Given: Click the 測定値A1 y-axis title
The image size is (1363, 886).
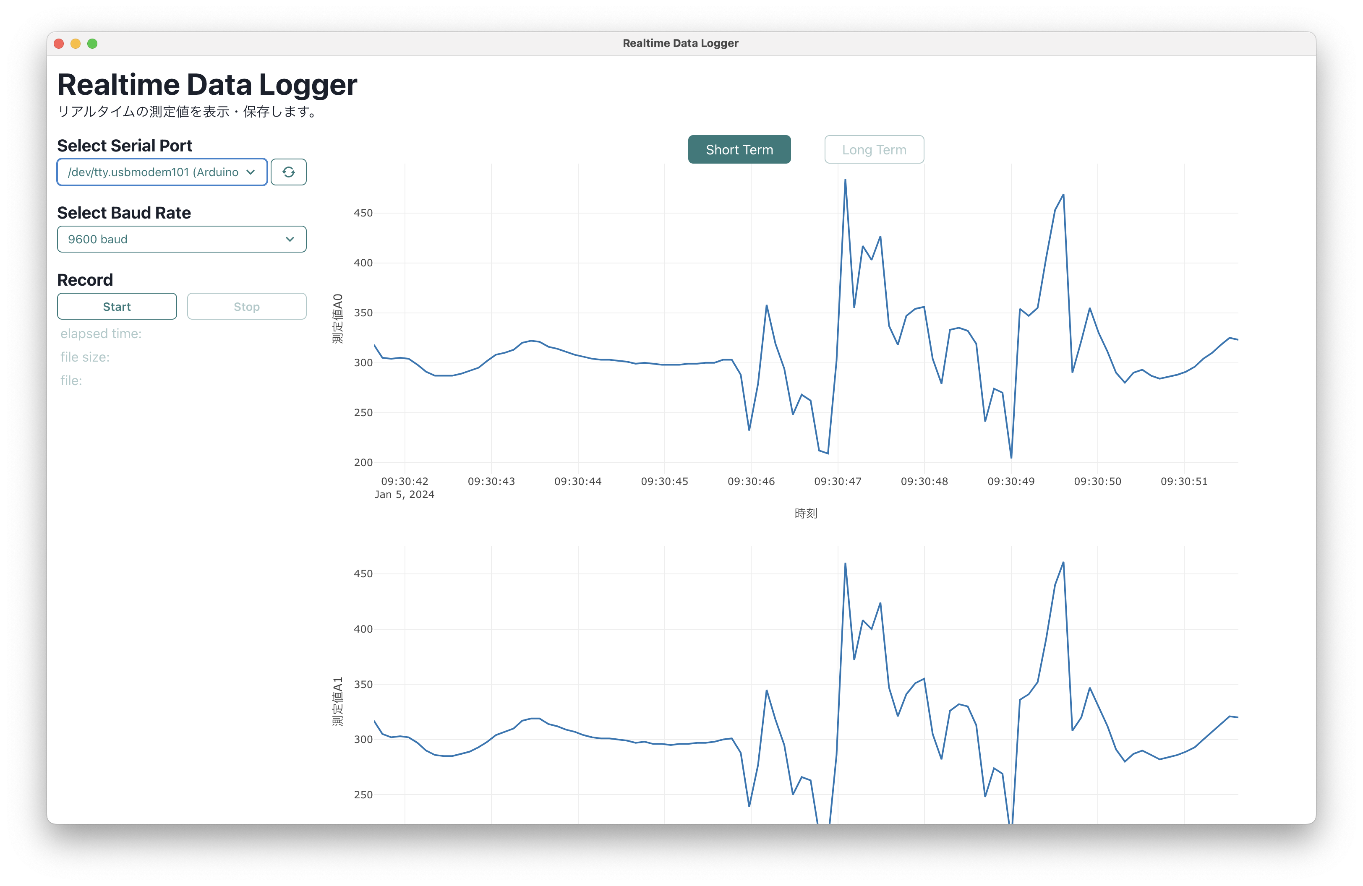Looking at the screenshot, I should [337, 702].
